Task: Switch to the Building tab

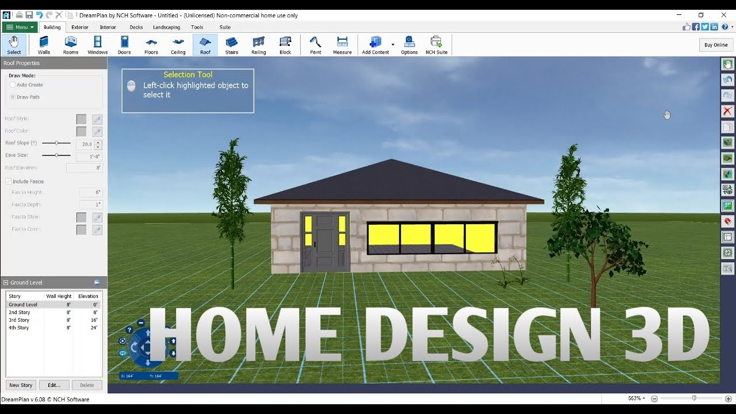Action: tap(52, 27)
